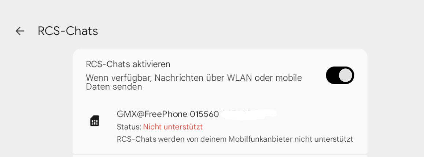Screen dimensions: 424x157
Task: Click the GMX@FreePhone provider name
Action: 152,114
